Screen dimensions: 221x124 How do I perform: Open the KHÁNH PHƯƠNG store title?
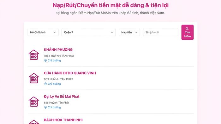tap(58, 50)
